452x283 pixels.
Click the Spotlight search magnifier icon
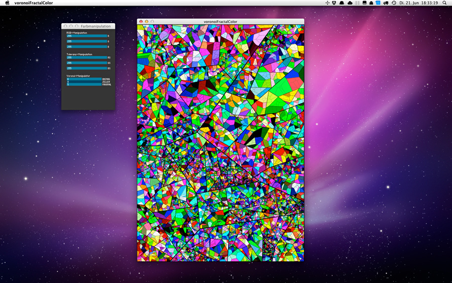click(x=444, y=3)
